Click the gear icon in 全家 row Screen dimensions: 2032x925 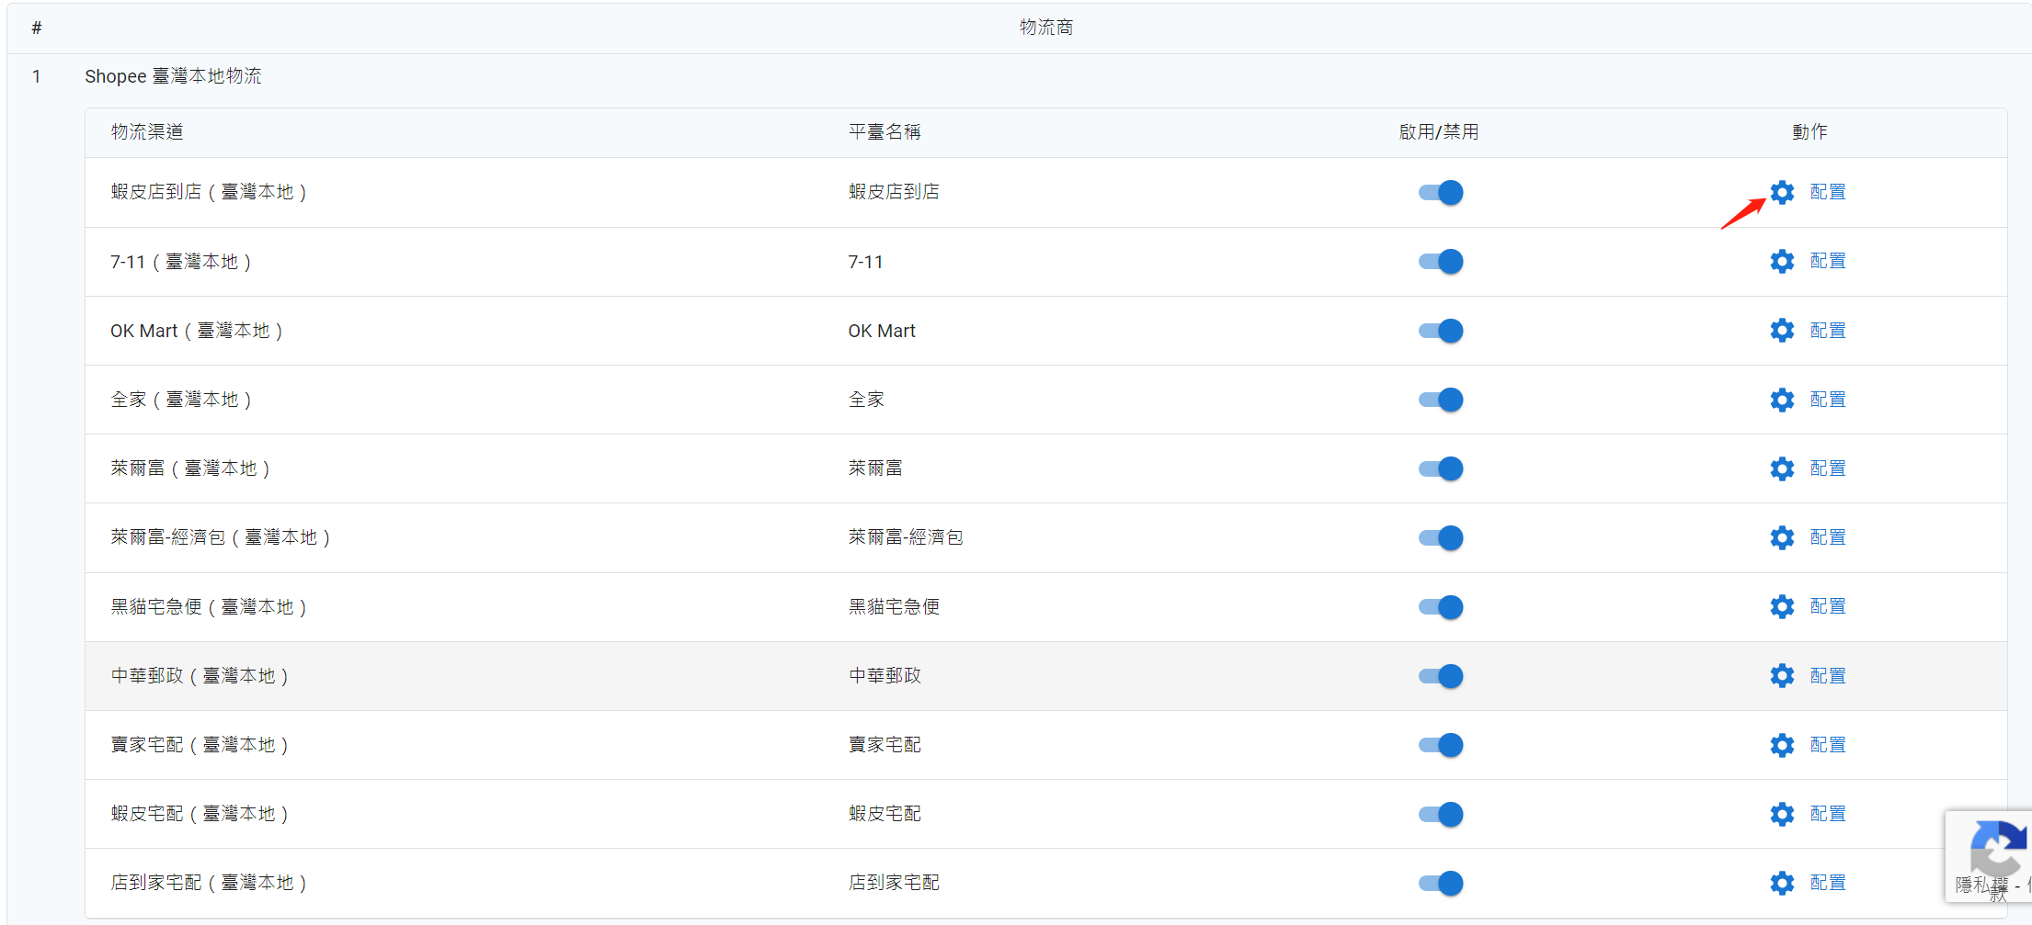tap(1782, 400)
